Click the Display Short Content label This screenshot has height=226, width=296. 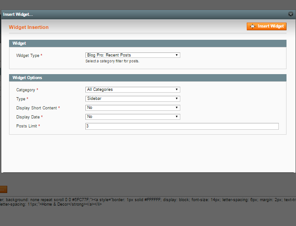click(x=38, y=108)
